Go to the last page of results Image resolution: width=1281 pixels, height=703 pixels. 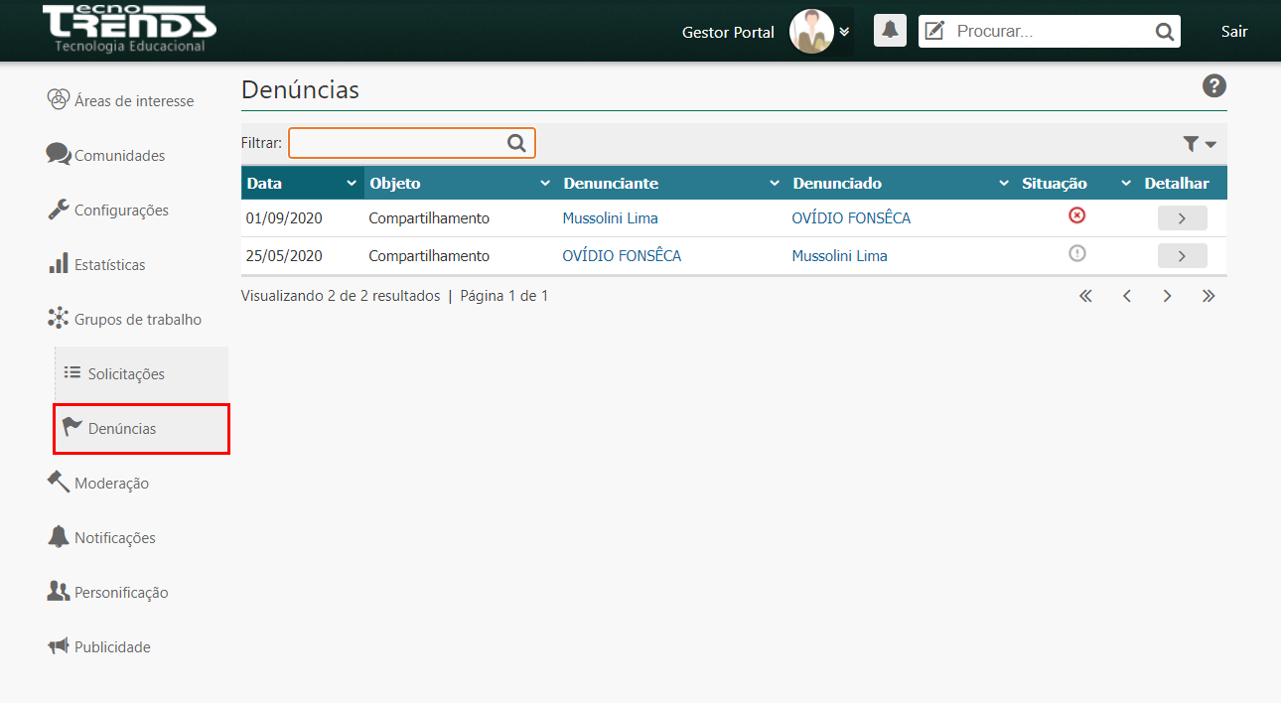point(1208,296)
